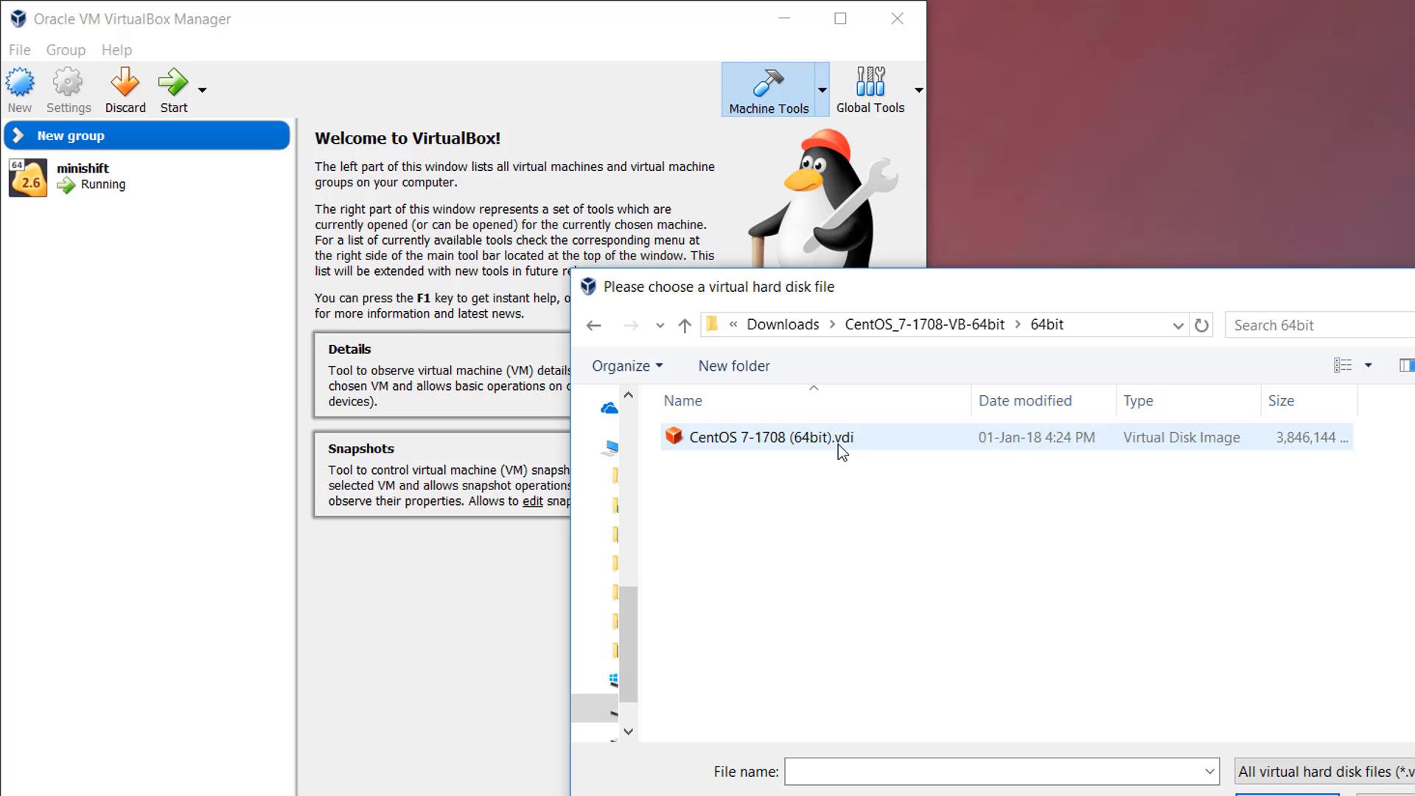
Task: Click the Virtual Disk Image type cell
Action: click(1181, 437)
